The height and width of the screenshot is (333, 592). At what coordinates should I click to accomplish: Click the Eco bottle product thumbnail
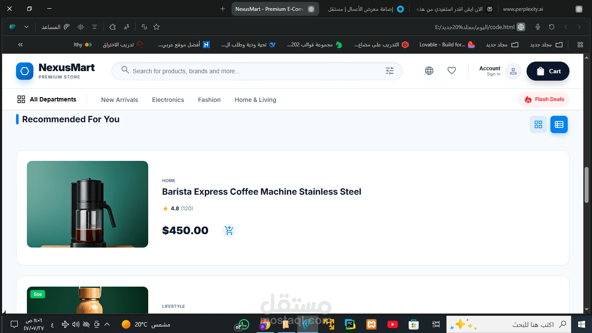tap(88, 300)
